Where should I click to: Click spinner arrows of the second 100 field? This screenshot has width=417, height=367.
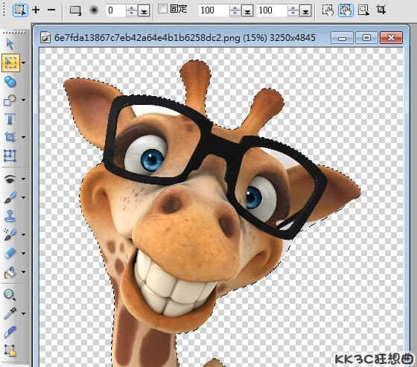[293, 10]
